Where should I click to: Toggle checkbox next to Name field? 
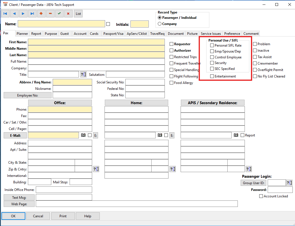pos(108,24)
